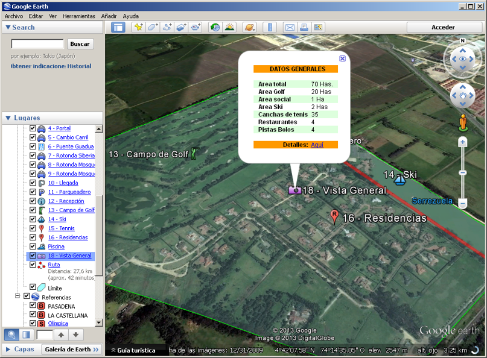Open the Añadir menu

point(109,16)
